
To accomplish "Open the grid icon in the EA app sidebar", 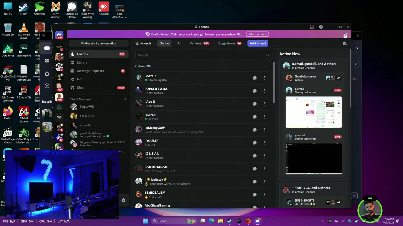I will coord(47,61).
